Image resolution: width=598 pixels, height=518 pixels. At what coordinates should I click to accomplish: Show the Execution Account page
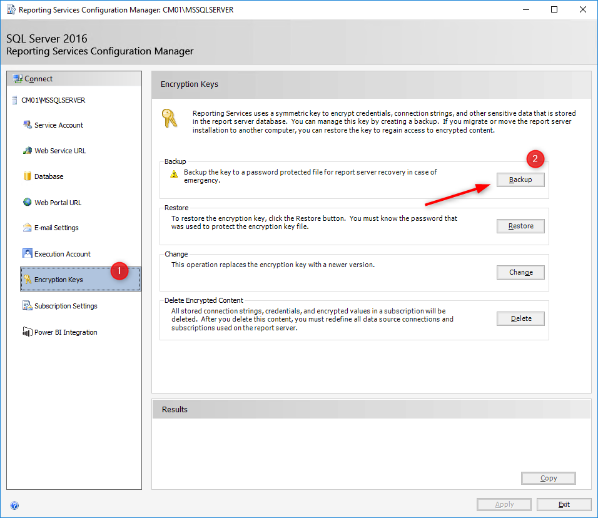[63, 253]
